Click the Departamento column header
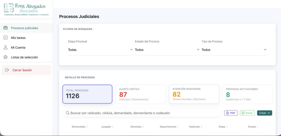281x136 pixels. 168,126
